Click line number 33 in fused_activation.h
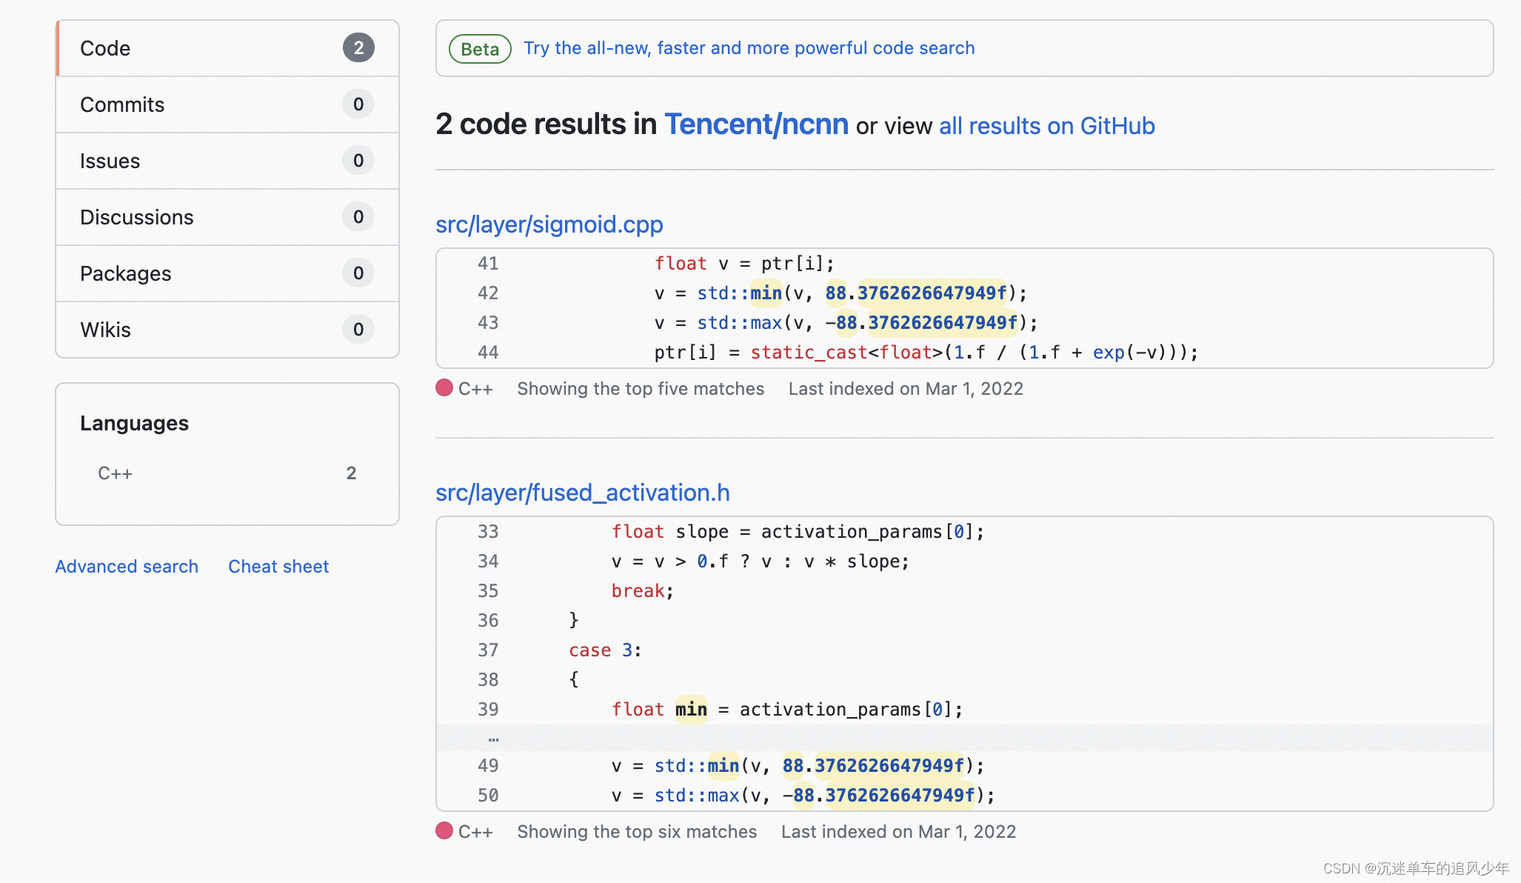The height and width of the screenshot is (883, 1521). (x=487, y=532)
